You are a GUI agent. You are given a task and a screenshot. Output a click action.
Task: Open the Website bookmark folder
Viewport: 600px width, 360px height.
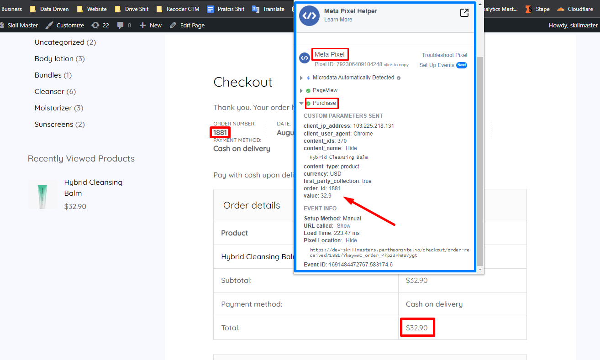[x=92, y=9]
